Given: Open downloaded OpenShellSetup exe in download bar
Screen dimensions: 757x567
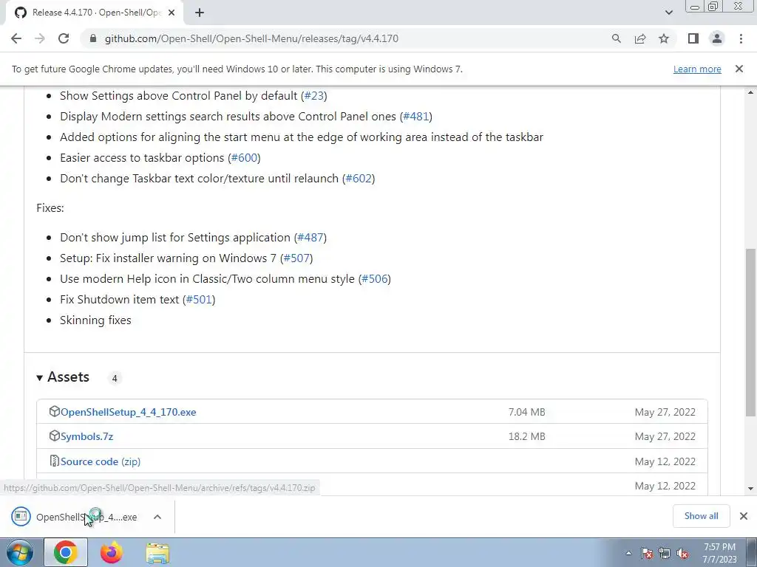Looking at the screenshot, I should pos(86,517).
